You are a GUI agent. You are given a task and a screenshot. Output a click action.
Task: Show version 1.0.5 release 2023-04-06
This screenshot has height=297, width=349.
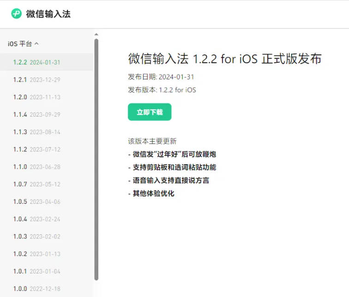pyautogui.click(x=47, y=202)
